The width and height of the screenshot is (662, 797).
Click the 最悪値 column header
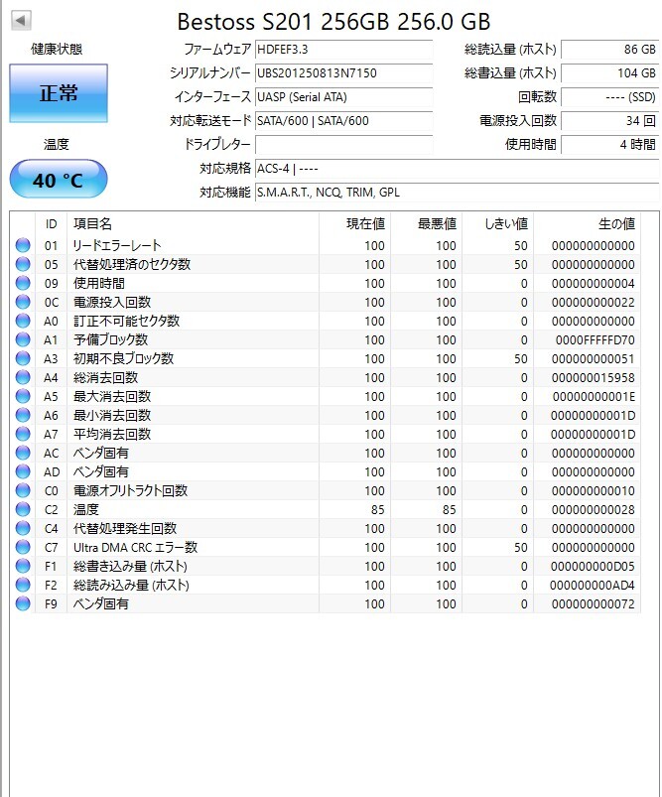click(x=426, y=224)
